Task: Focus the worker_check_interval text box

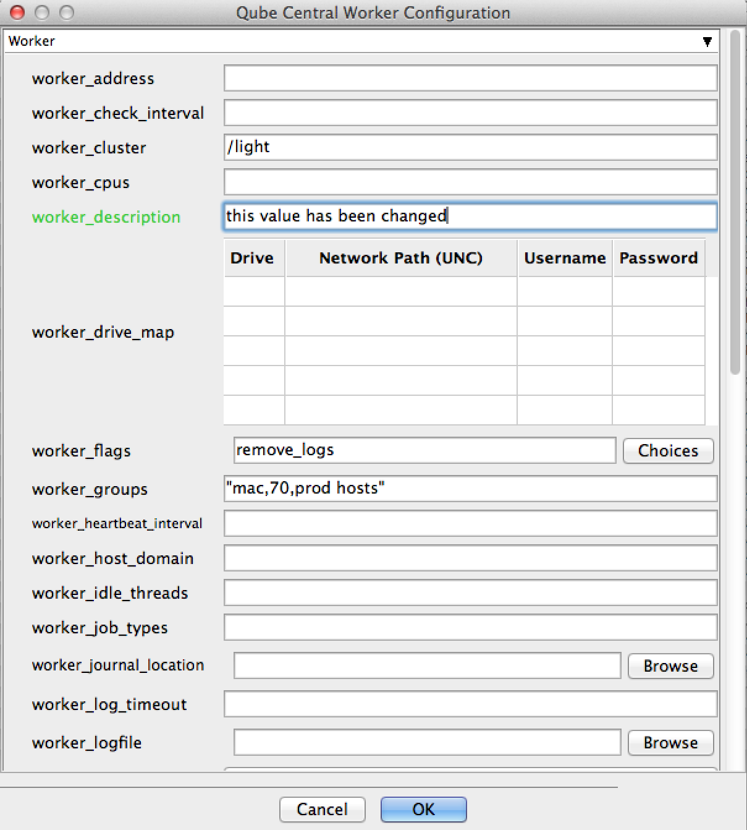Action: (470, 113)
